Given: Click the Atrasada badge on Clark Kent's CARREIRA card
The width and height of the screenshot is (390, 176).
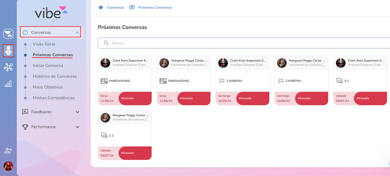Looking at the screenshot, I should (x=253, y=98).
